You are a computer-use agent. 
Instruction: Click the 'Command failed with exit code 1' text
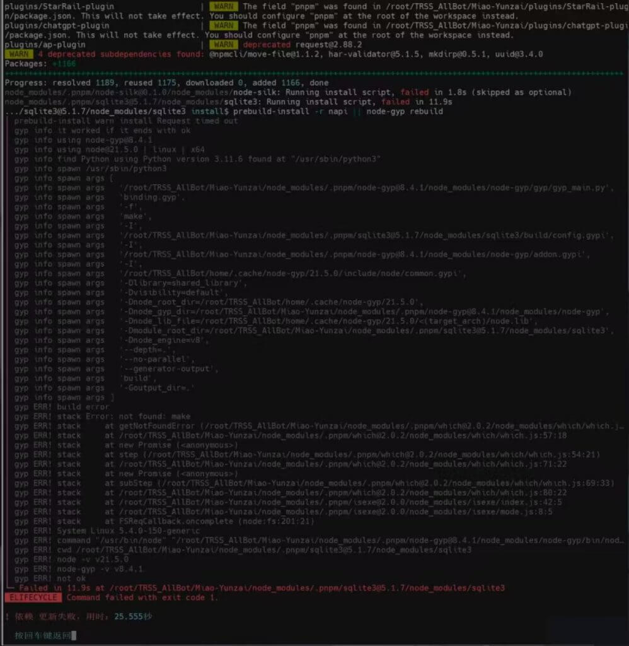pos(142,597)
